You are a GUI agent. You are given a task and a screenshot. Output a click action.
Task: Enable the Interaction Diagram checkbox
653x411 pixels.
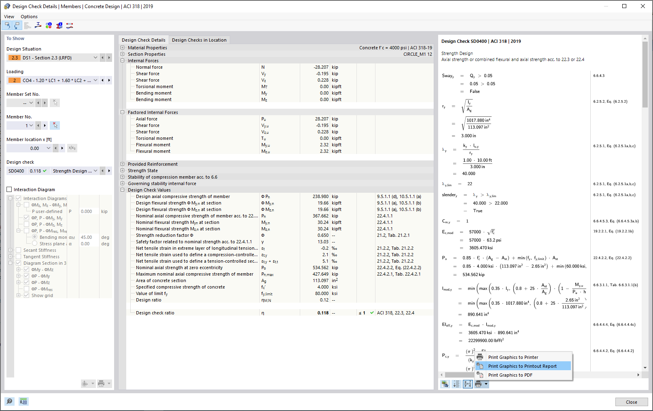[x=9, y=190]
